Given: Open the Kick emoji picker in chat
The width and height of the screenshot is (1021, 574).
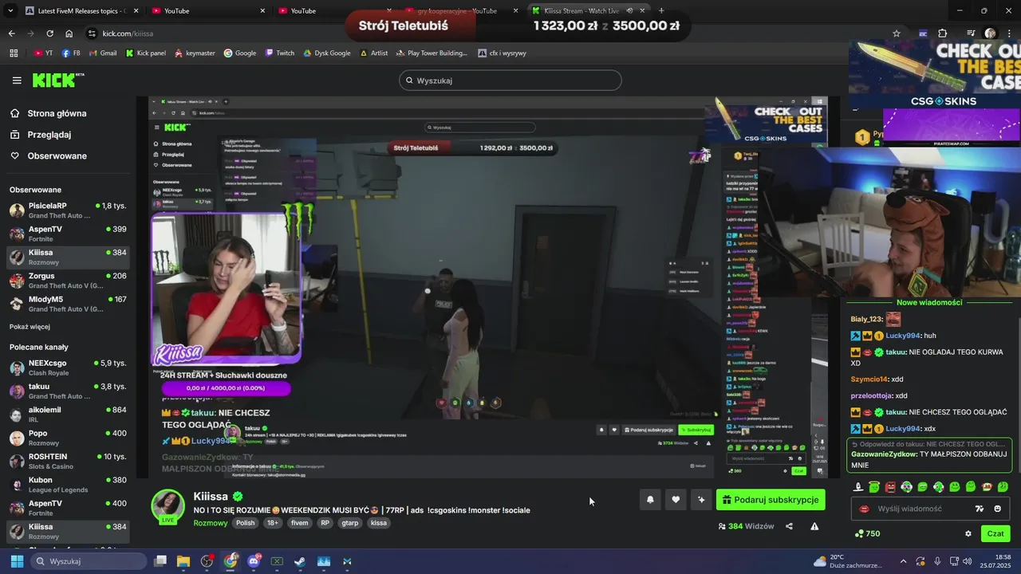Looking at the screenshot, I should [997, 509].
